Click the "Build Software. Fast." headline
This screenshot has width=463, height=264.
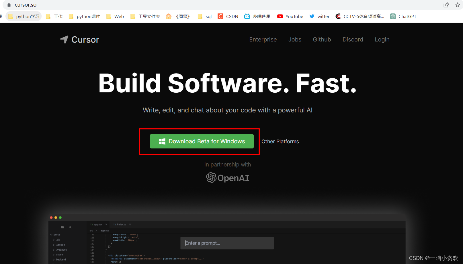point(228,83)
